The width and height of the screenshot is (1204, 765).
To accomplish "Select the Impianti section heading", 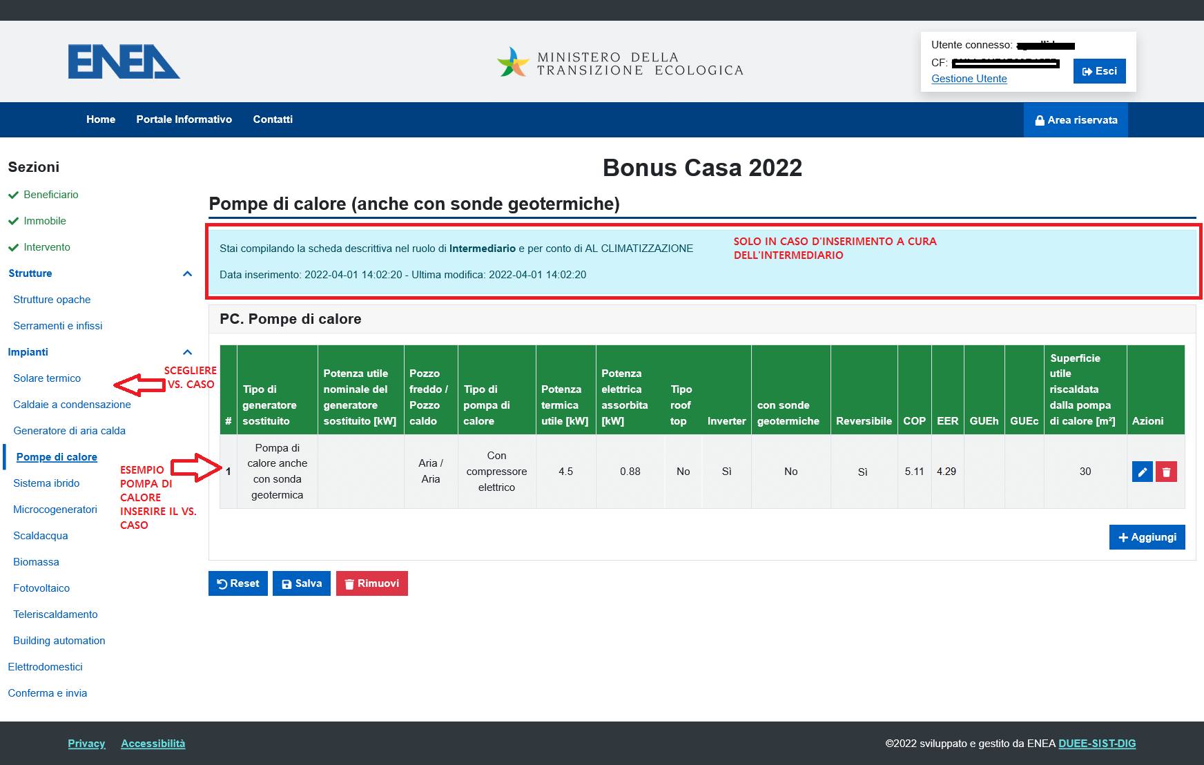I will 28,352.
